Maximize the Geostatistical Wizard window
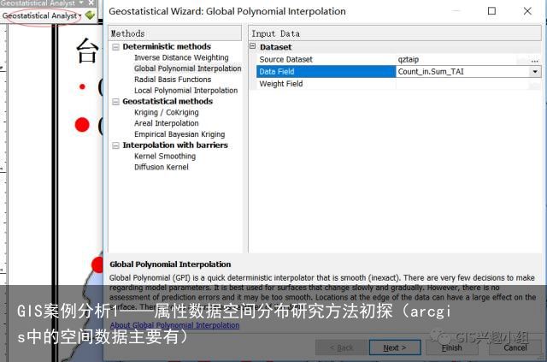 [x=491, y=11]
